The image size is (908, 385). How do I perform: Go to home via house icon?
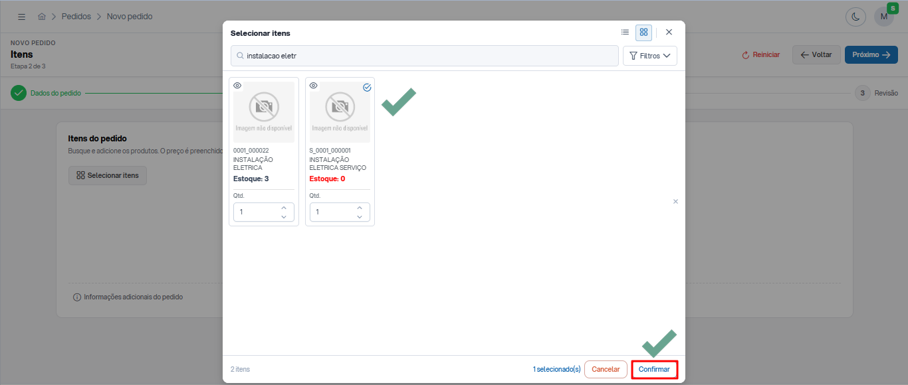coord(42,17)
